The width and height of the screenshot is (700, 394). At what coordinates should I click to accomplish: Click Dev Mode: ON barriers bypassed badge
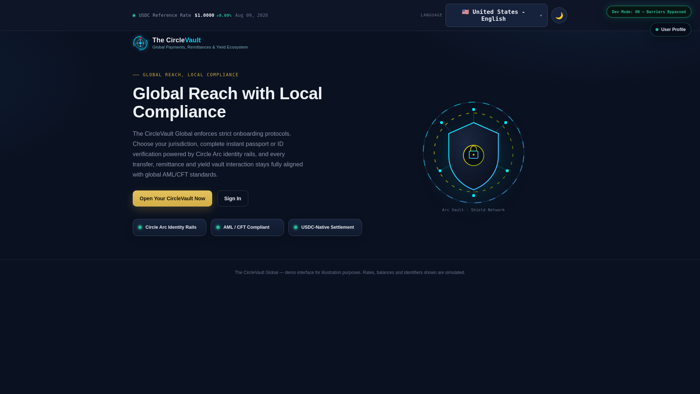click(649, 12)
